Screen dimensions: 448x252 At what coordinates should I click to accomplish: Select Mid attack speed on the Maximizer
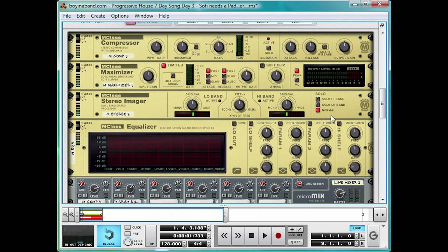point(208,76)
